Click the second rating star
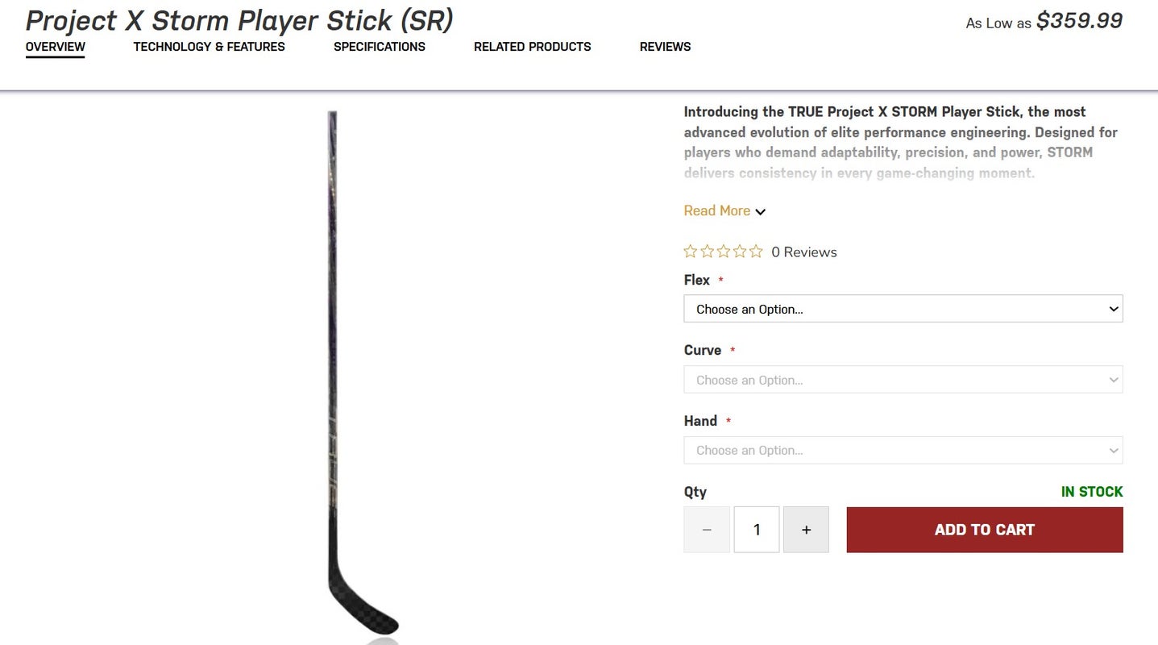1158x645 pixels. tap(707, 252)
